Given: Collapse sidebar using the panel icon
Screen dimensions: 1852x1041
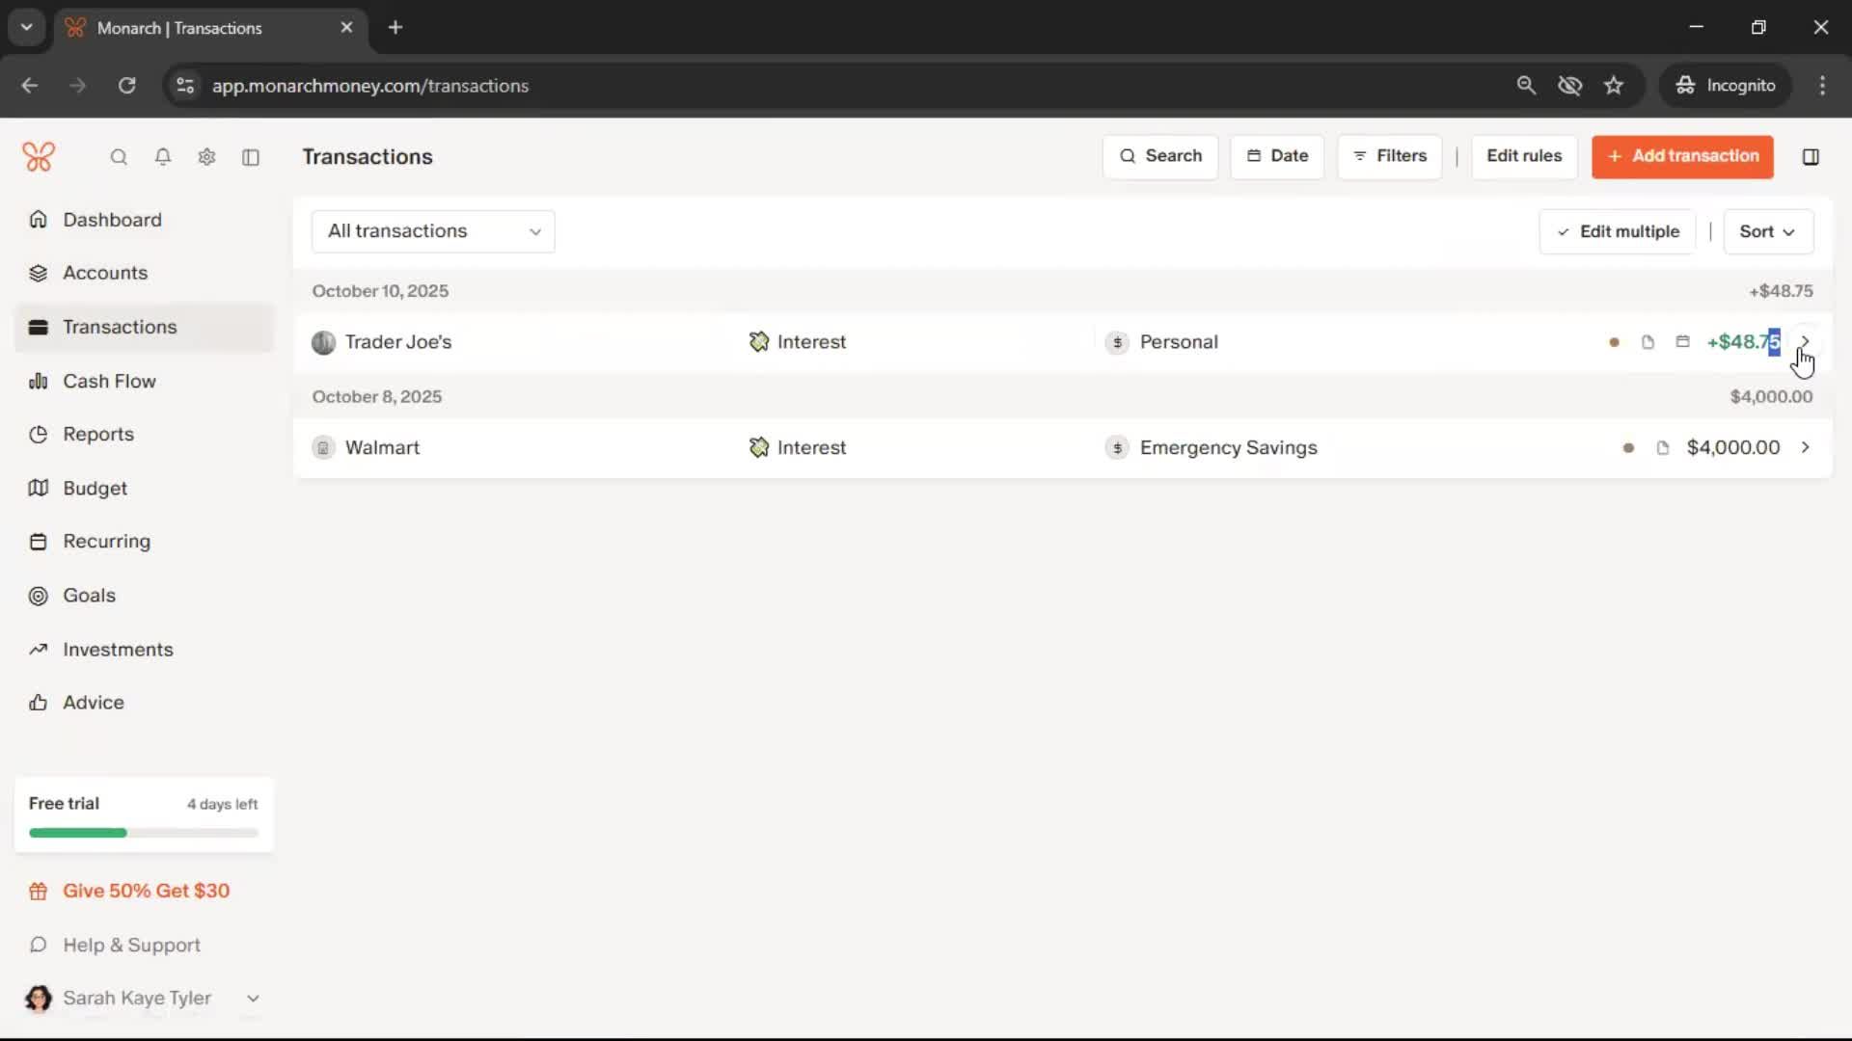Looking at the screenshot, I should tap(251, 157).
